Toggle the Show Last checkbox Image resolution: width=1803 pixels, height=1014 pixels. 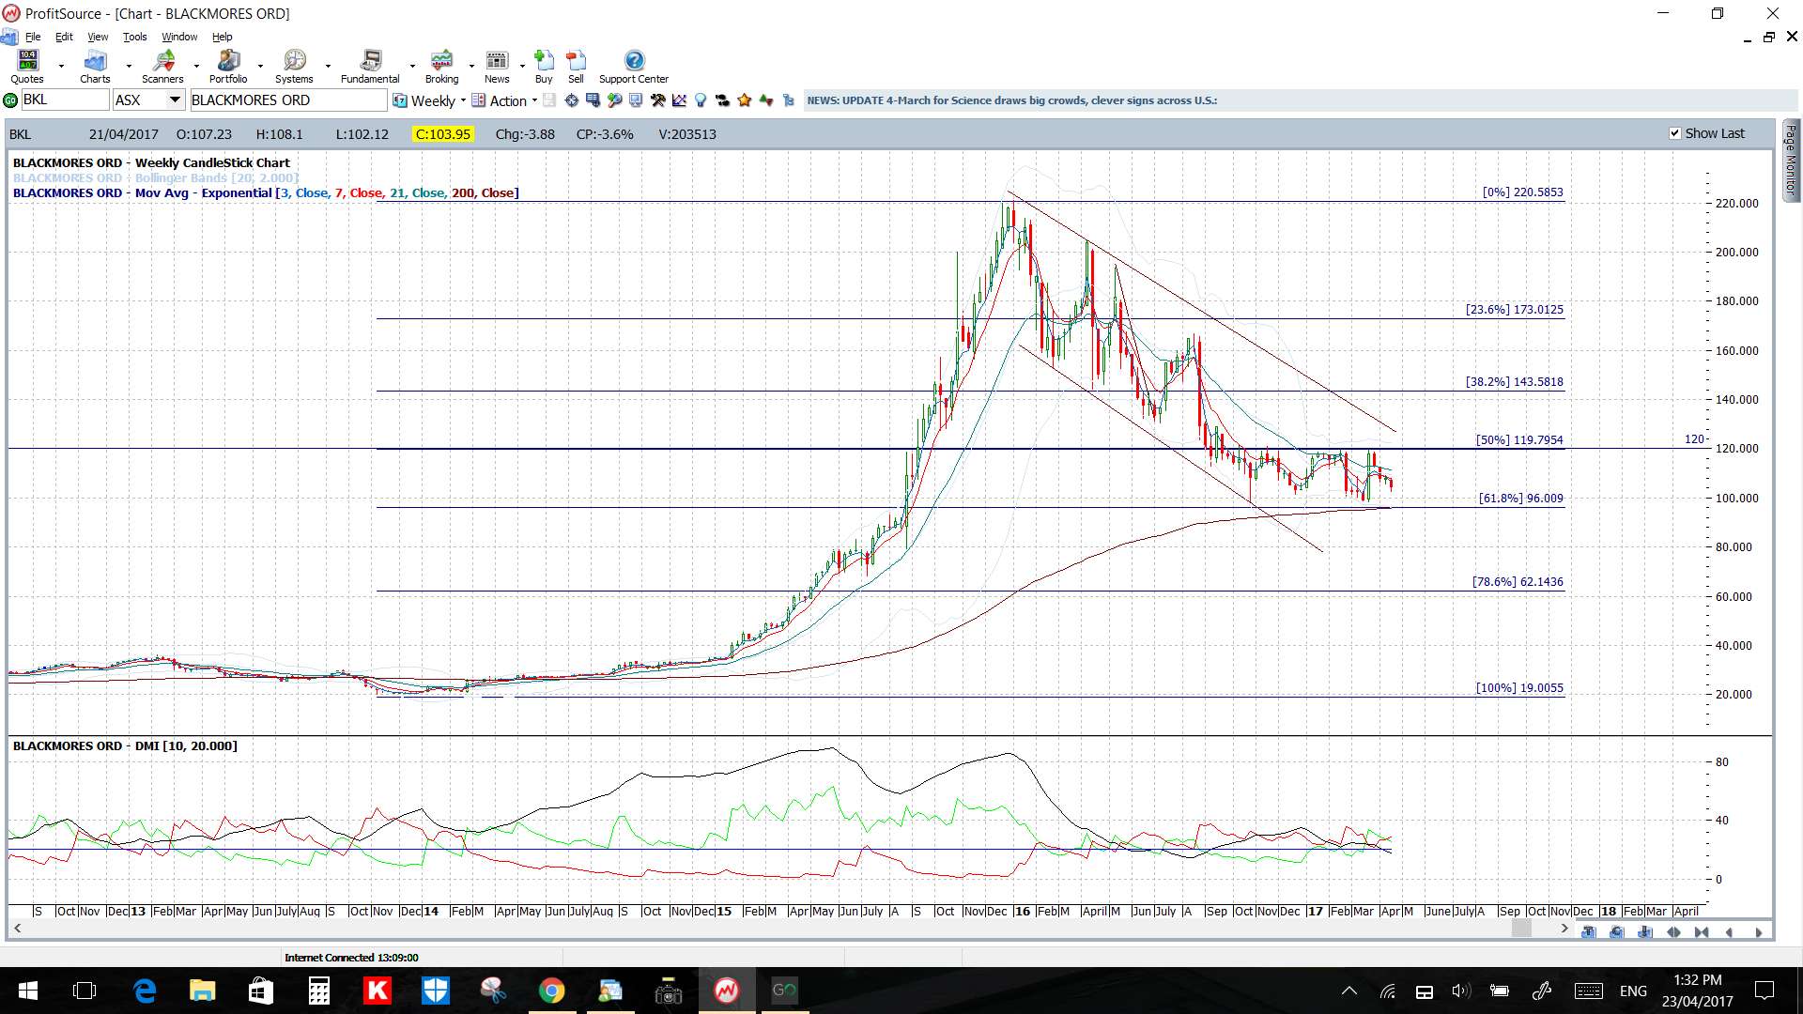(1674, 133)
